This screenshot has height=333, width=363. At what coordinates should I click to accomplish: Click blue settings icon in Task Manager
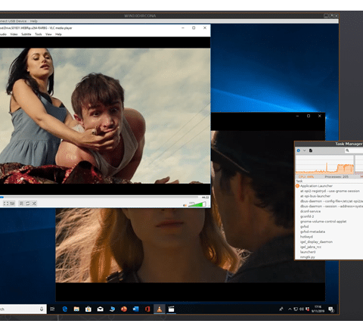[x=299, y=151]
